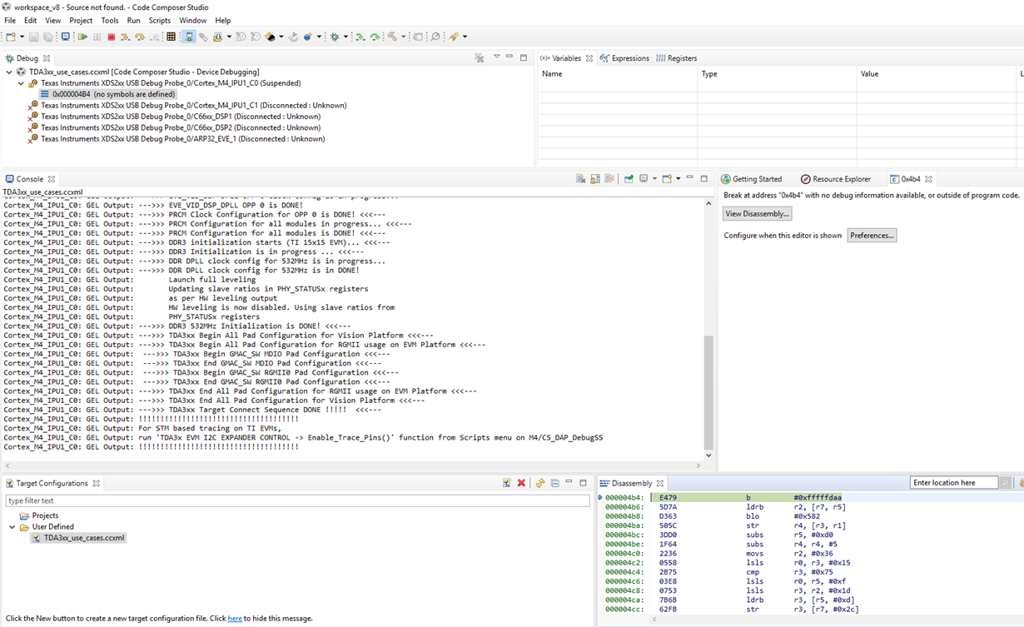Open the Debug view menu triangle
The height and width of the screenshot is (627, 1024).
pyautogui.click(x=496, y=57)
